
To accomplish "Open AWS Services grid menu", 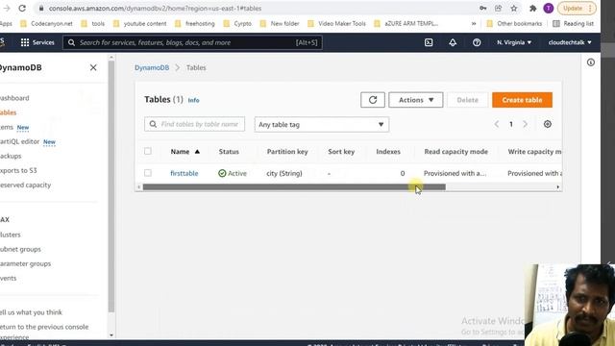I will coord(37,42).
